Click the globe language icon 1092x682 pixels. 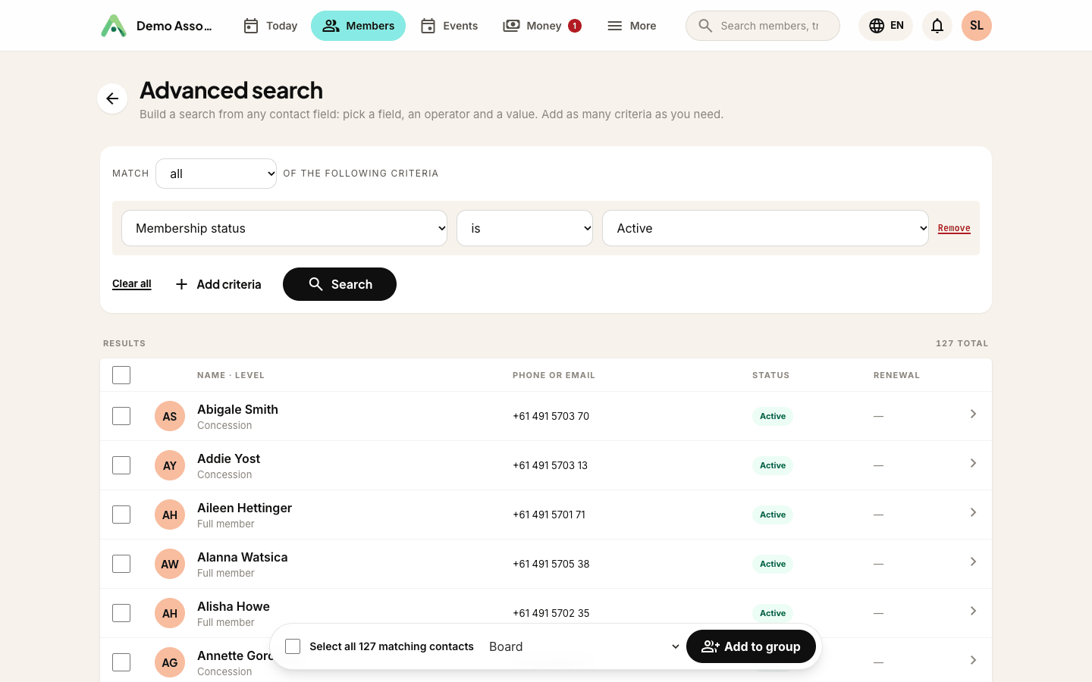pos(877,26)
